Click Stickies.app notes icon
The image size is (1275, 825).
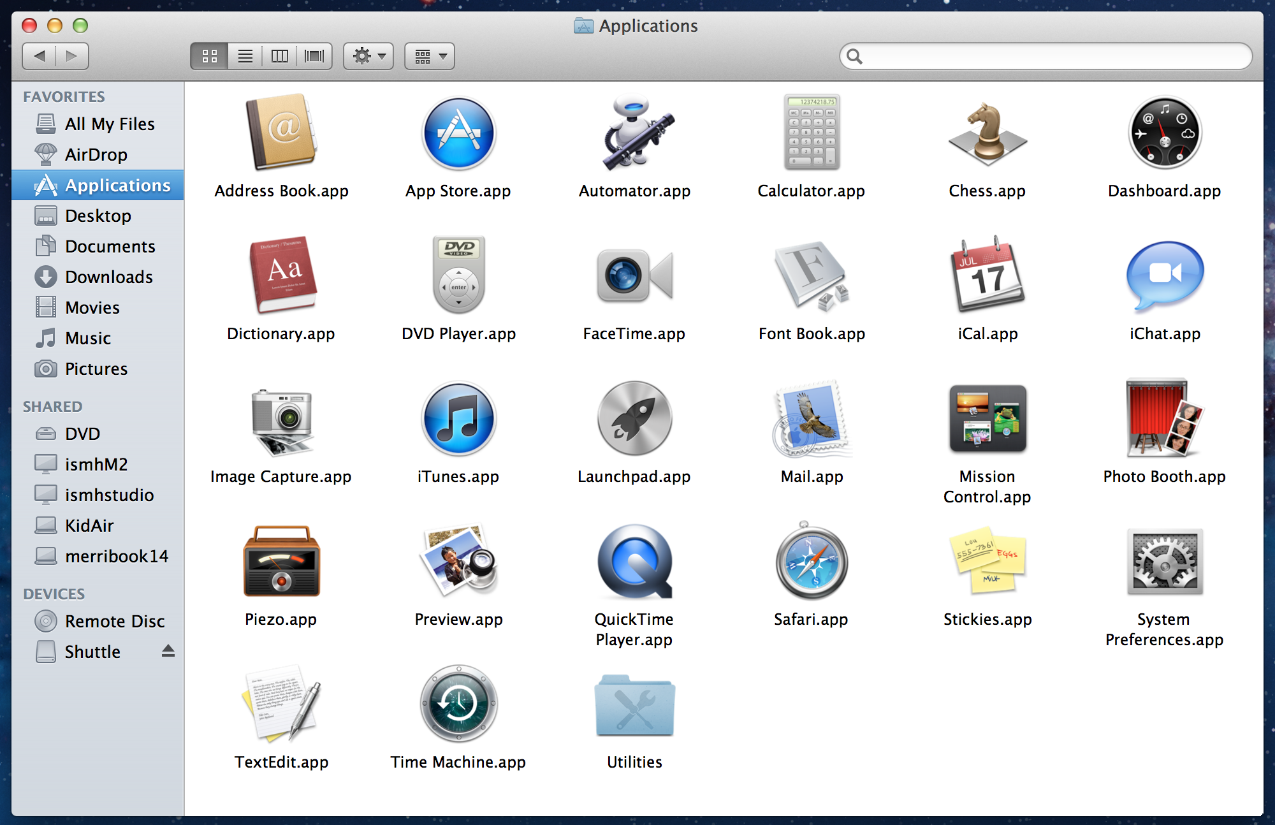[x=987, y=561]
